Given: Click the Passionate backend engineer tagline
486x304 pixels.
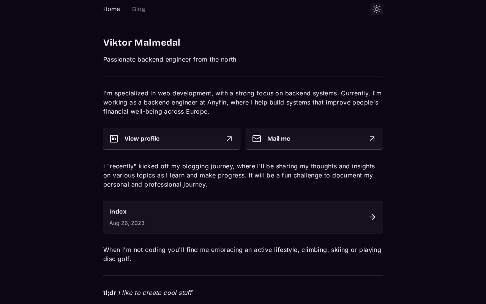Looking at the screenshot, I should (170, 59).
